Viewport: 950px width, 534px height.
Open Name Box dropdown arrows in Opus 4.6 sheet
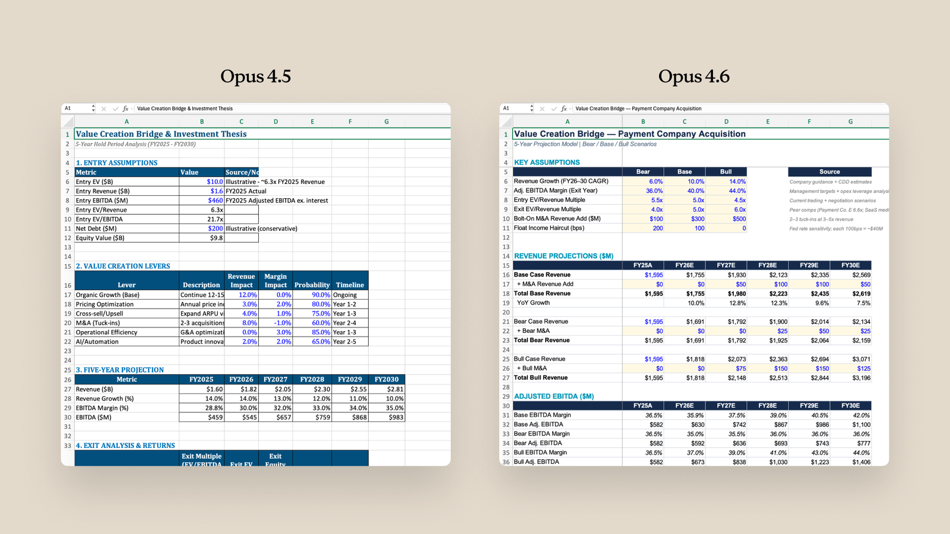(x=531, y=109)
